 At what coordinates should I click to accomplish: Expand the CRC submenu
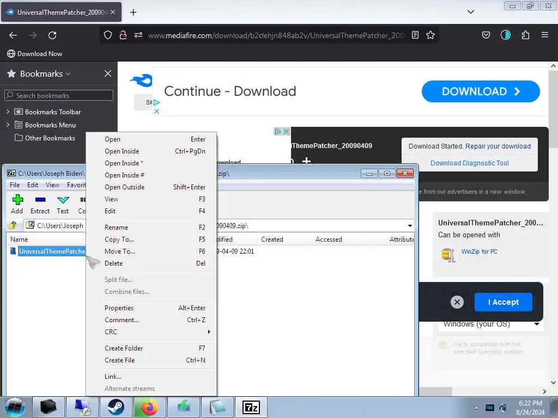[151, 331]
